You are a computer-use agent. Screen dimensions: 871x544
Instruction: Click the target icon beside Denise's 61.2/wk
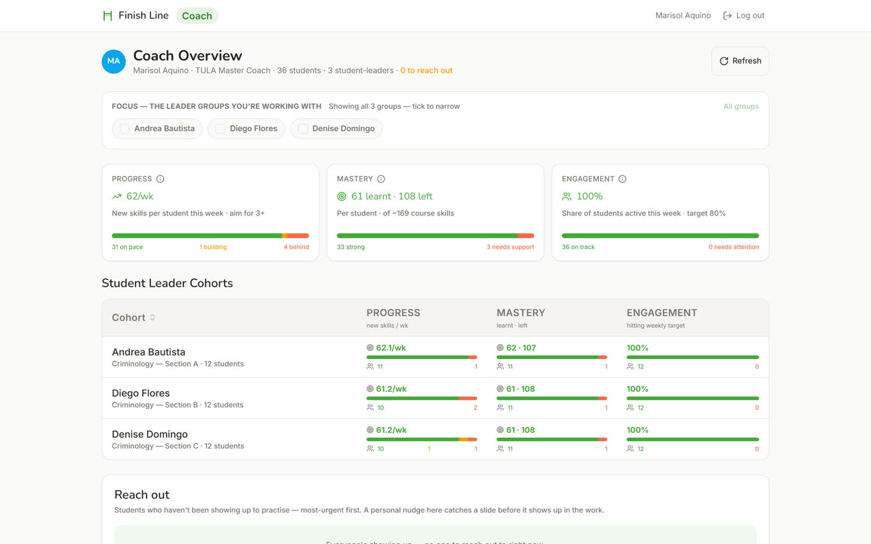[370, 430]
